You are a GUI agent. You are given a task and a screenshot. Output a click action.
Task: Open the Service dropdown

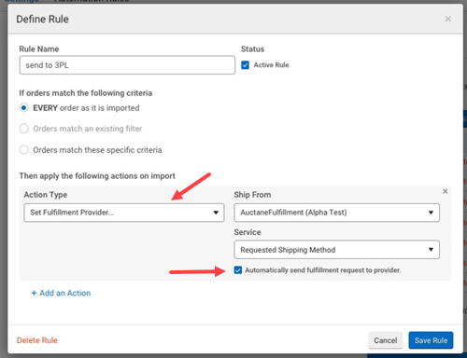pyautogui.click(x=336, y=250)
